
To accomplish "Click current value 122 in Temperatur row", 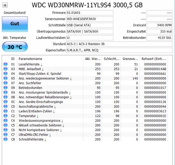I will [x=98, y=116].
